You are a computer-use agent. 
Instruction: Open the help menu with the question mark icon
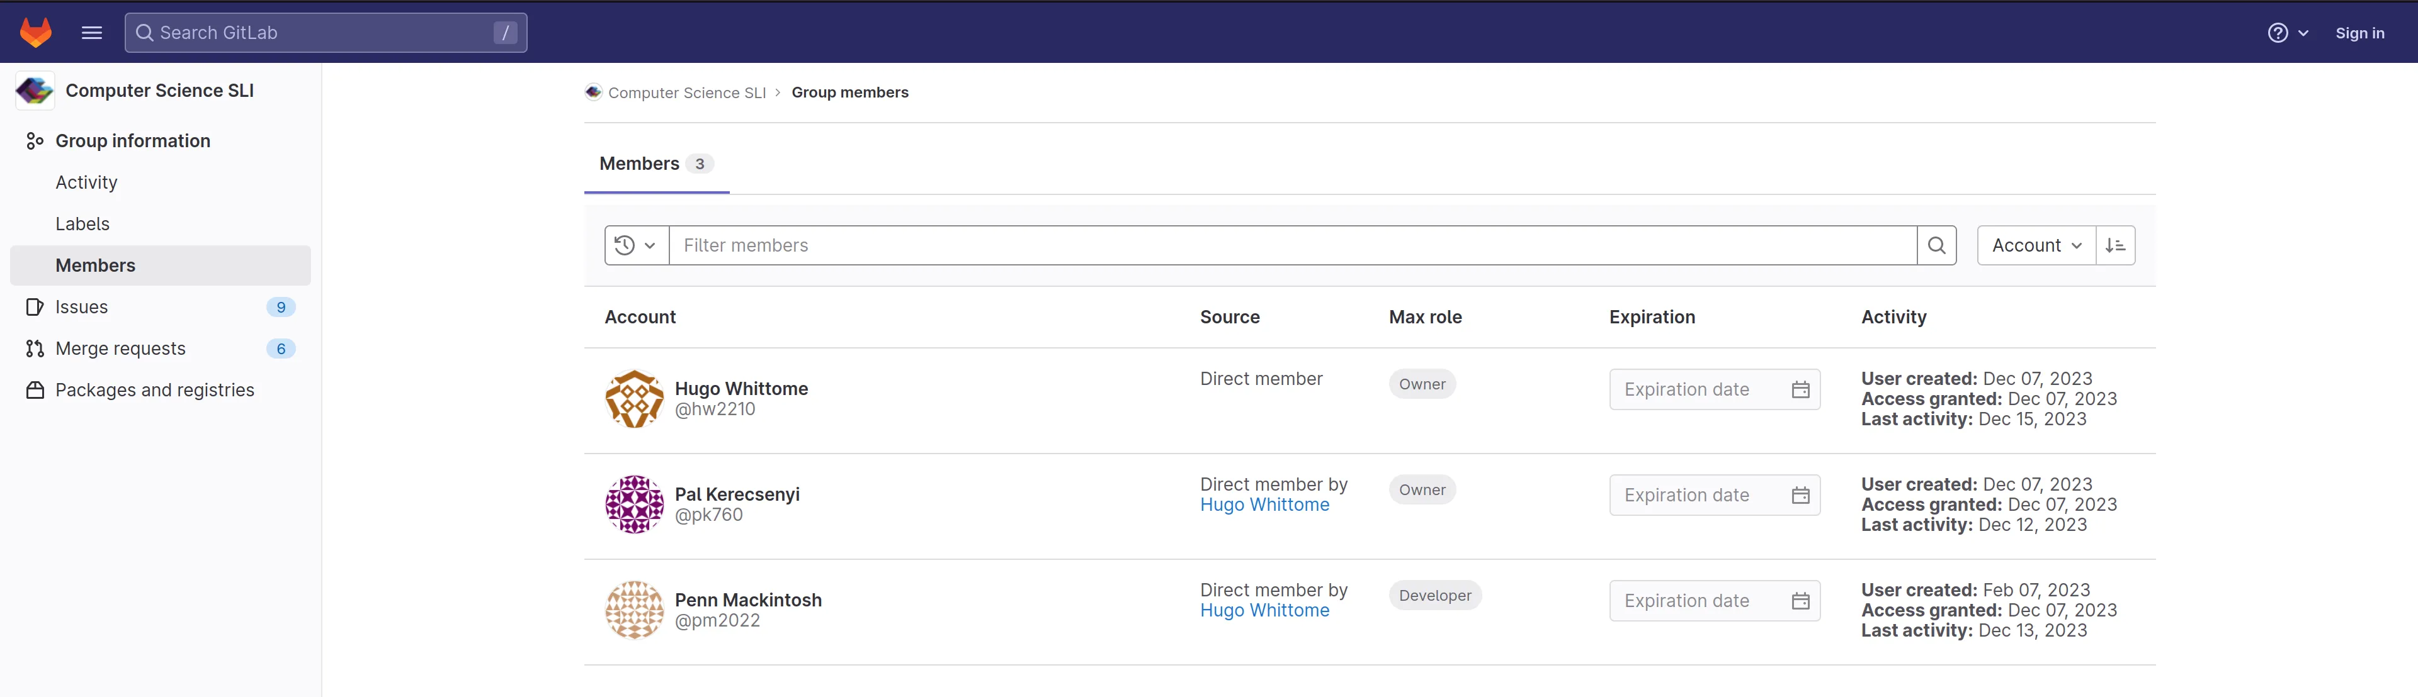(2278, 32)
